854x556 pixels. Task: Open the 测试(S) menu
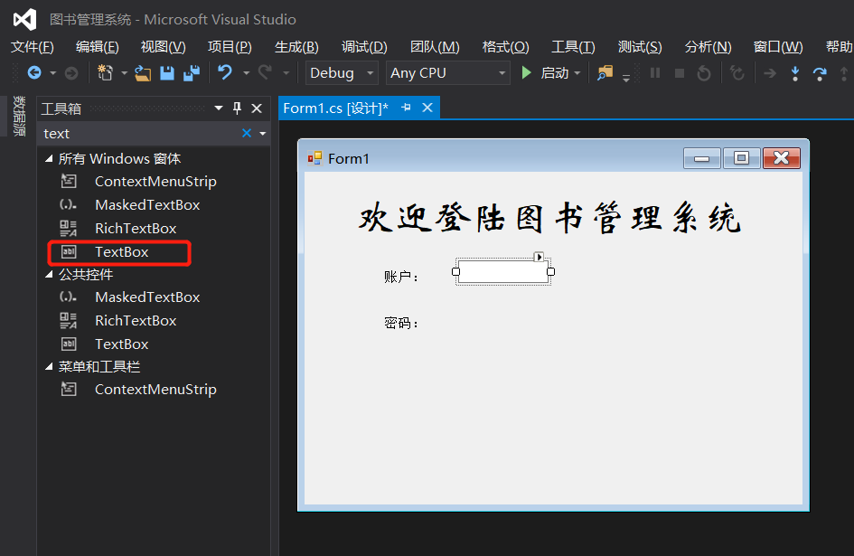tap(640, 47)
